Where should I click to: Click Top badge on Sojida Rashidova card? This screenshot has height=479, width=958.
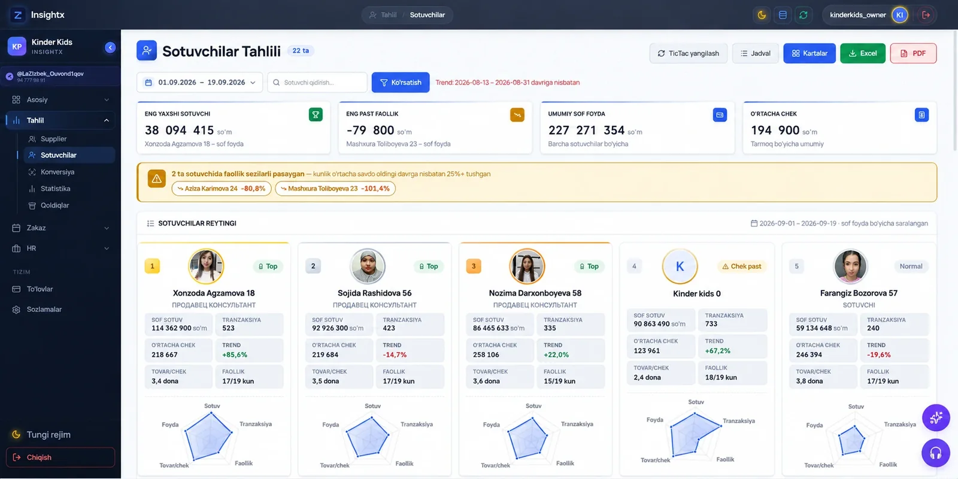click(x=428, y=266)
